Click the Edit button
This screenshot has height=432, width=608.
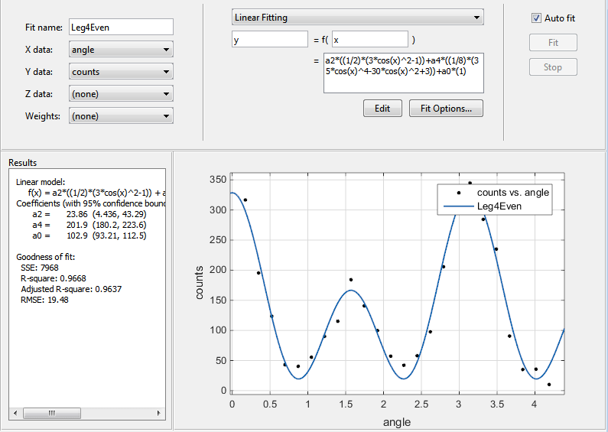coord(382,109)
